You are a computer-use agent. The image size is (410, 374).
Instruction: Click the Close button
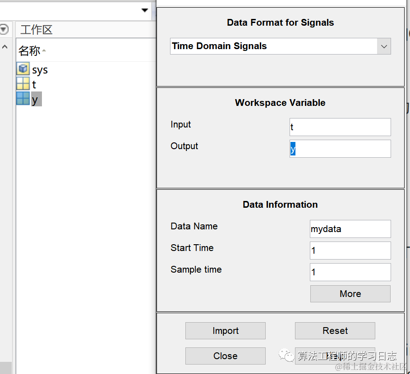pyautogui.click(x=226, y=356)
